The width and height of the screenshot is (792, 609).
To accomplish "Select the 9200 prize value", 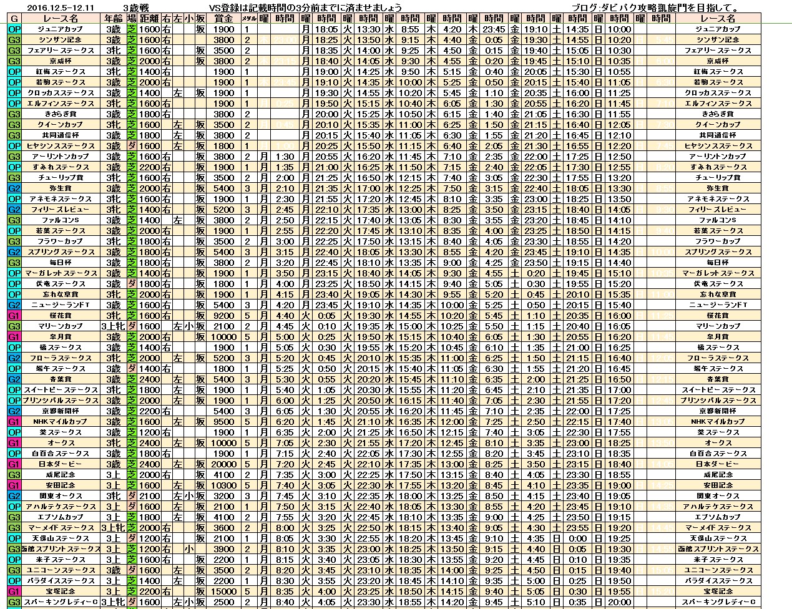I will tap(223, 316).
